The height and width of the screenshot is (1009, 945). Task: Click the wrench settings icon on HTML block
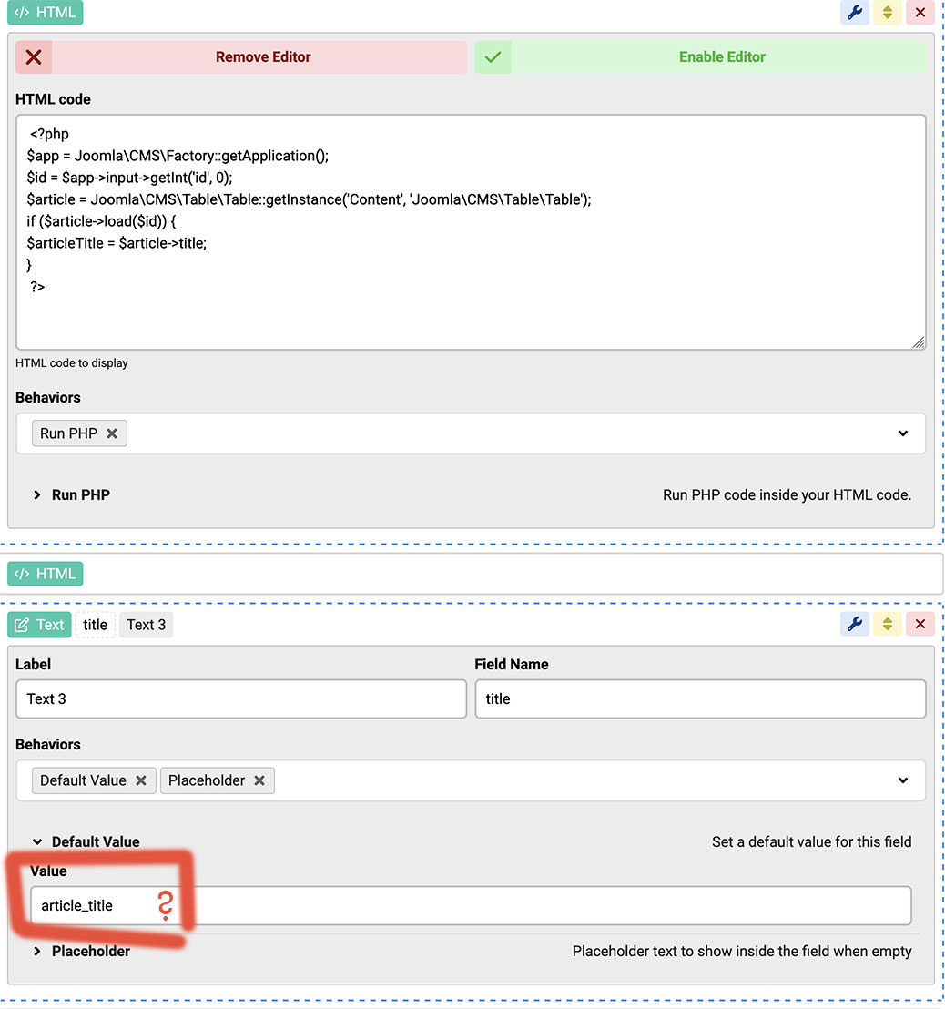coord(854,13)
